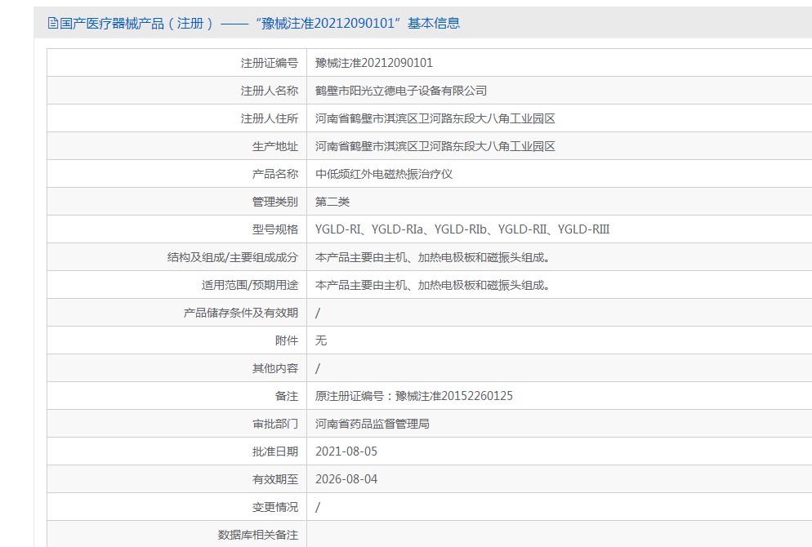Viewport: 812px width, 547px height.
Task: Click the approval date 2021-08-05
Action: click(x=346, y=451)
